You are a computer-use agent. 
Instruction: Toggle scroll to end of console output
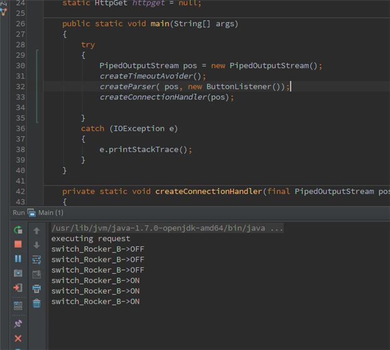point(37,274)
